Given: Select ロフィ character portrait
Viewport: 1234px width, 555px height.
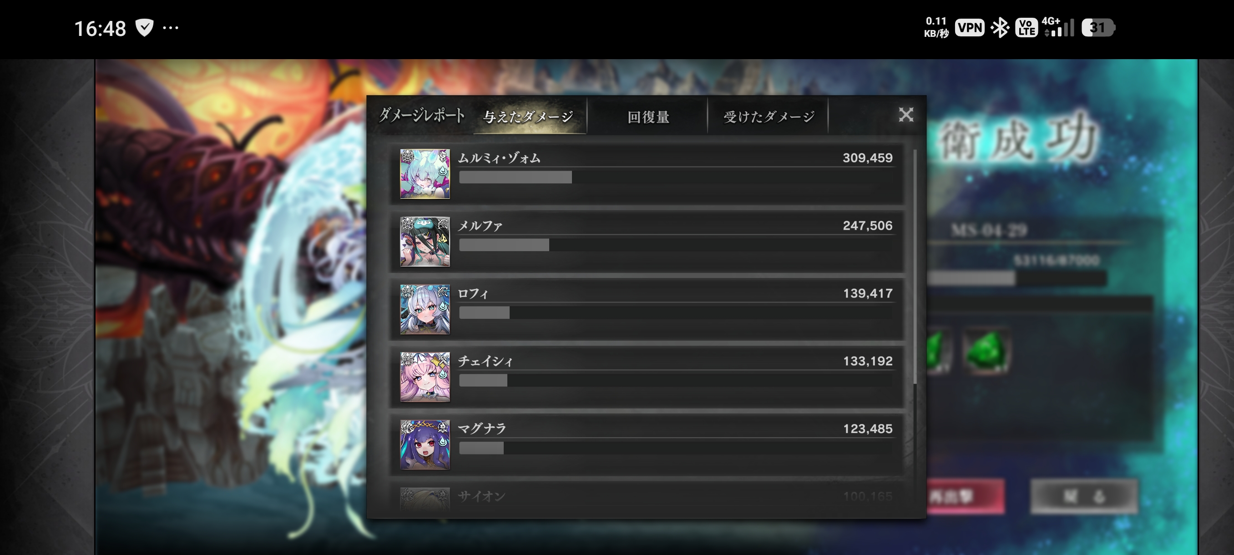Looking at the screenshot, I should coord(425,309).
